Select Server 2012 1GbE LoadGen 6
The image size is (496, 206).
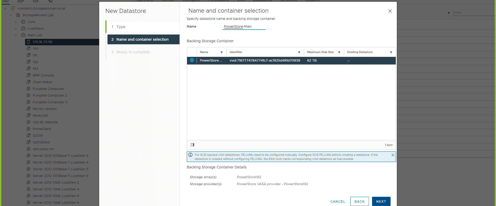point(56,203)
